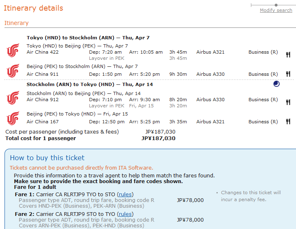
Task: Select the Tokyo to Stockholm Thu, Apr 7 header
Action: 88,38
